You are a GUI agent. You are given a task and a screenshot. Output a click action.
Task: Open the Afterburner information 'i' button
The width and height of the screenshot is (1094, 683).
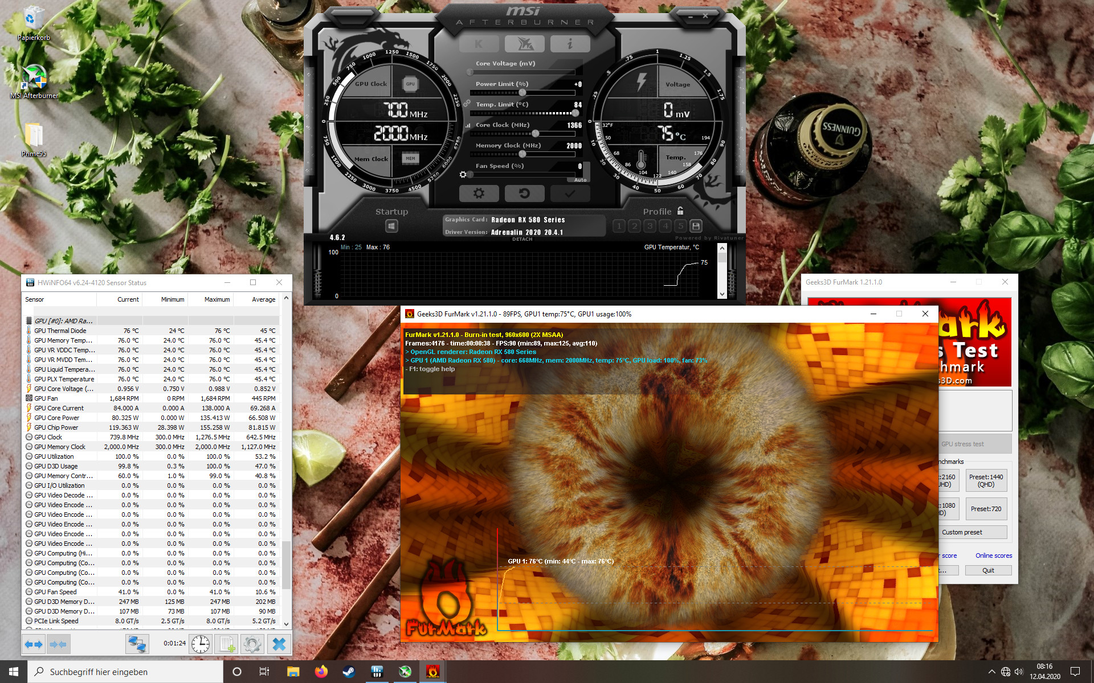570,44
